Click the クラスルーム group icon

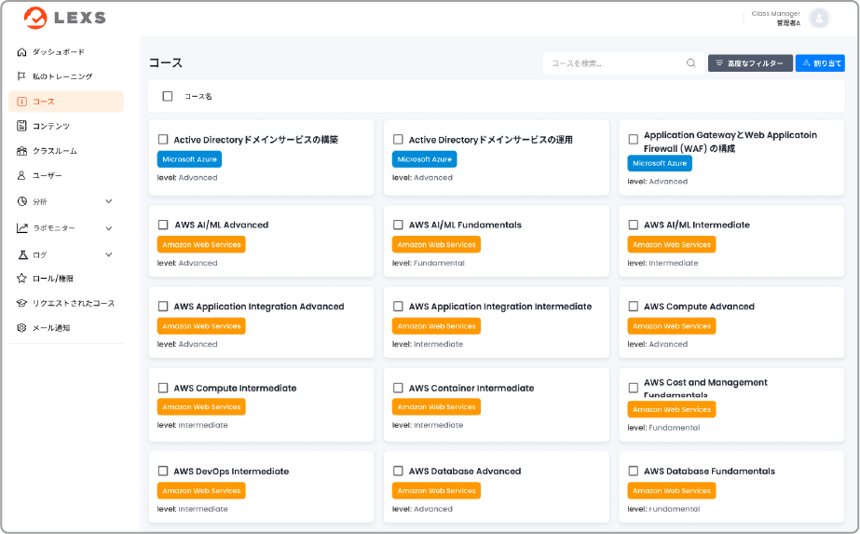(22, 151)
